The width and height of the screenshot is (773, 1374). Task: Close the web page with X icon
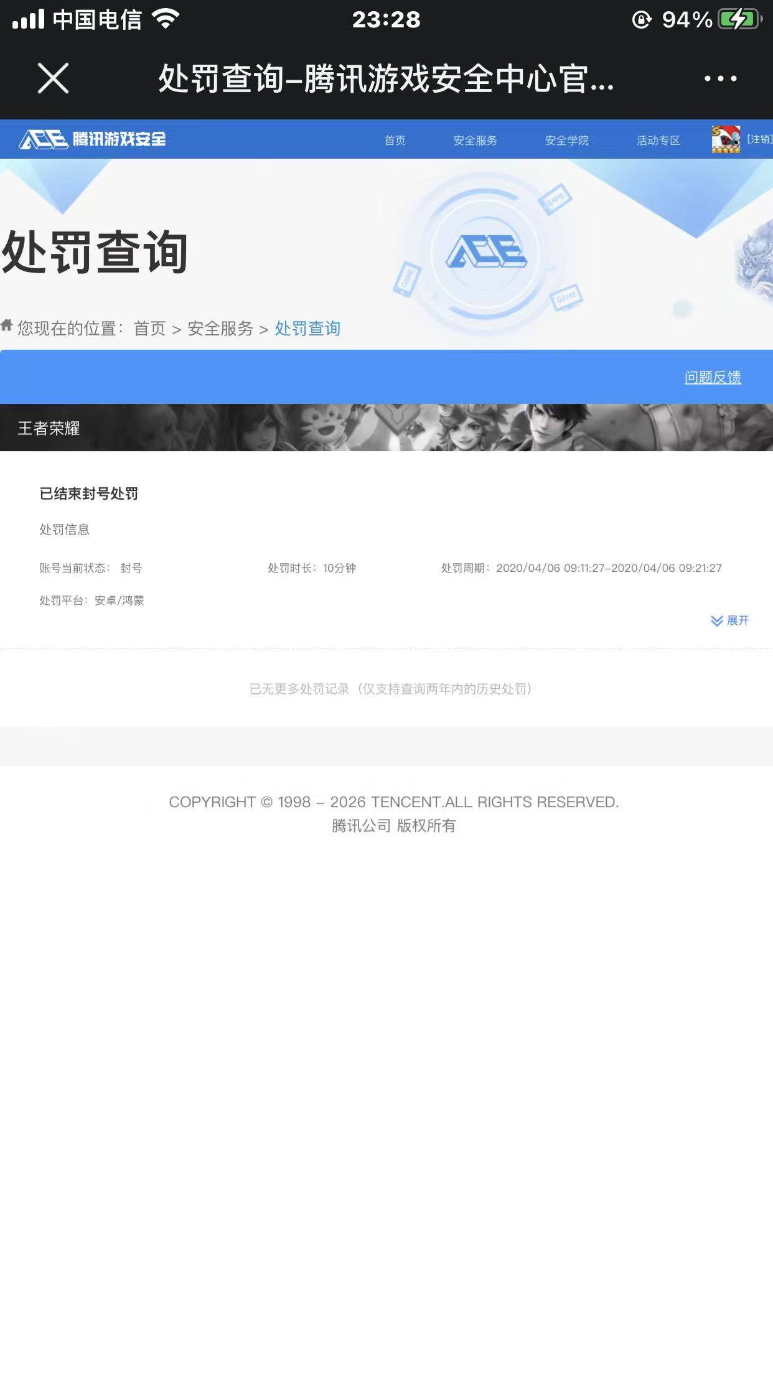[x=53, y=78]
